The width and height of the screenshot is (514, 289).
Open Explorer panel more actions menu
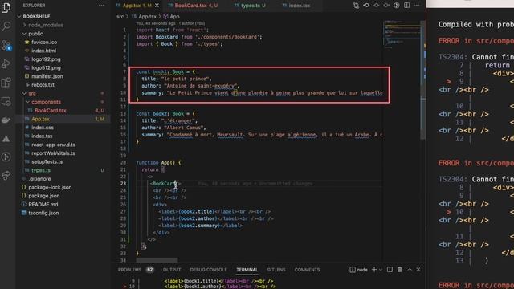click(x=102, y=6)
